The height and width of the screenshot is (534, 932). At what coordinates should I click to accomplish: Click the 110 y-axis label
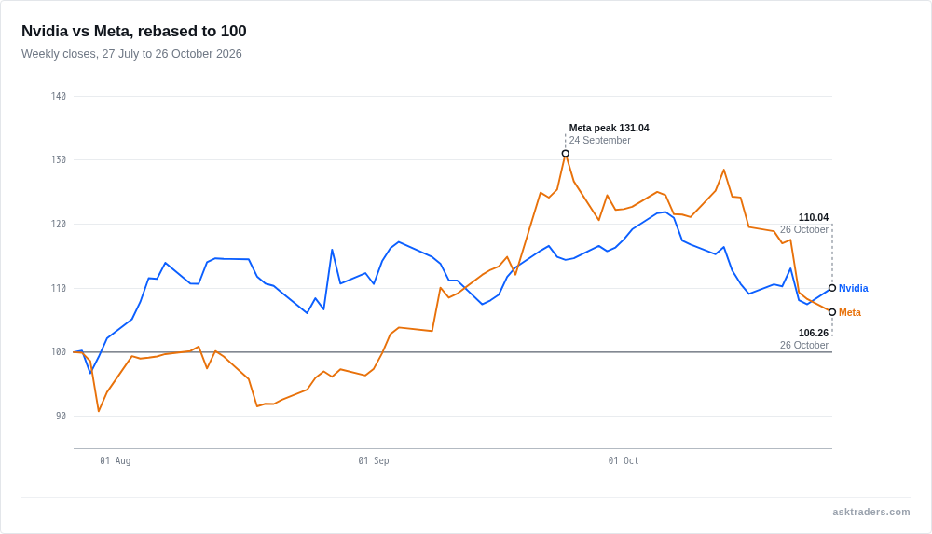pyautogui.click(x=58, y=288)
